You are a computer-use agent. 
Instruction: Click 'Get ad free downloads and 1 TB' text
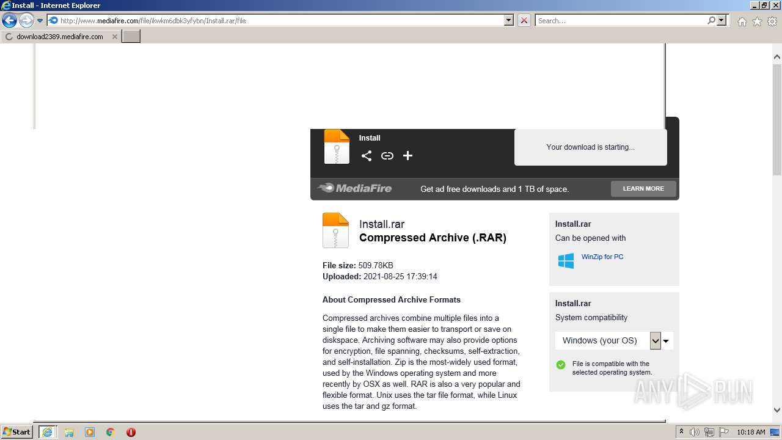494,189
